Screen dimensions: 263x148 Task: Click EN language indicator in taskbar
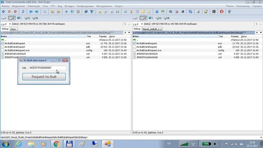point(169,143)
